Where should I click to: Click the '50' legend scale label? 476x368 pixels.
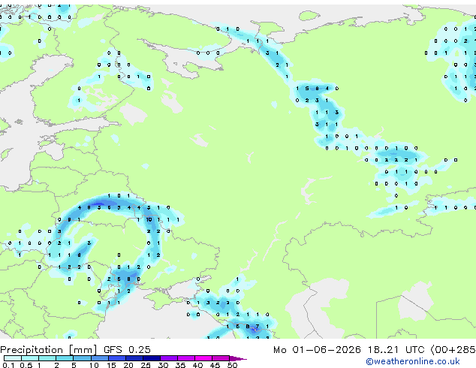click(x=232, y=365)
